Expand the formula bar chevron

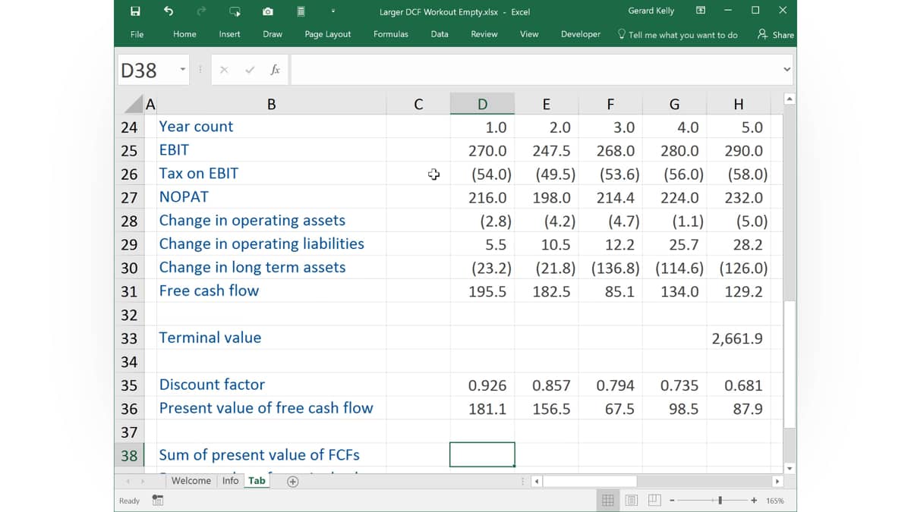[x=786, y=70]
